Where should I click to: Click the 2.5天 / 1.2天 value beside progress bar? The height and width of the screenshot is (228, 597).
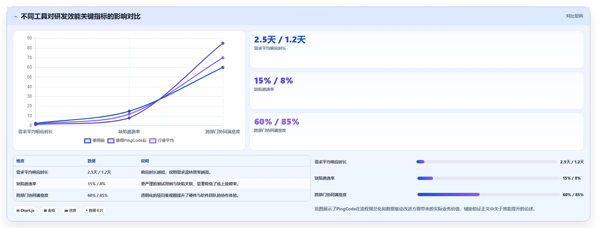tap(572, 162)
